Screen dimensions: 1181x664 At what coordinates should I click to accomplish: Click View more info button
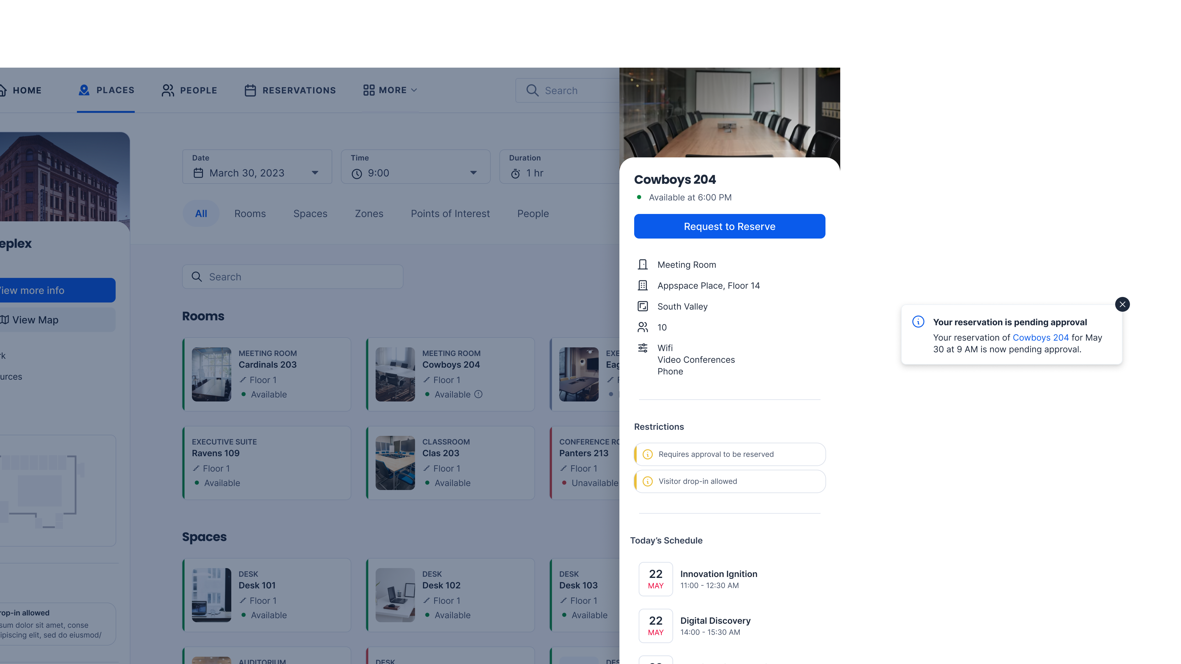(58, 290)
